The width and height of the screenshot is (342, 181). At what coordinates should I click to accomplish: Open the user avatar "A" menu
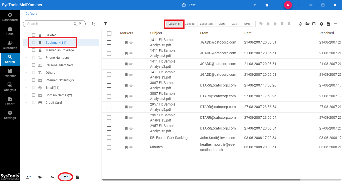pyautogui.click(x=288, y=5)
